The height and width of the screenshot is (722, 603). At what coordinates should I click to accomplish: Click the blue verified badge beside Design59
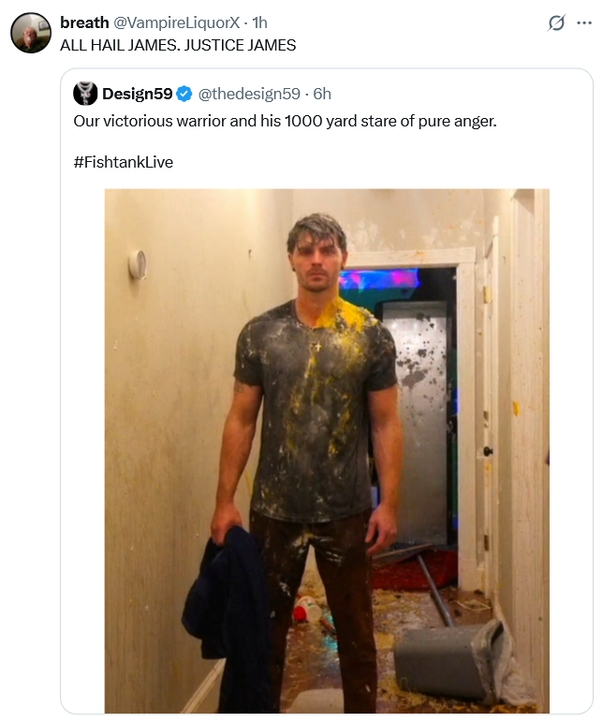[x=184, y=94]
